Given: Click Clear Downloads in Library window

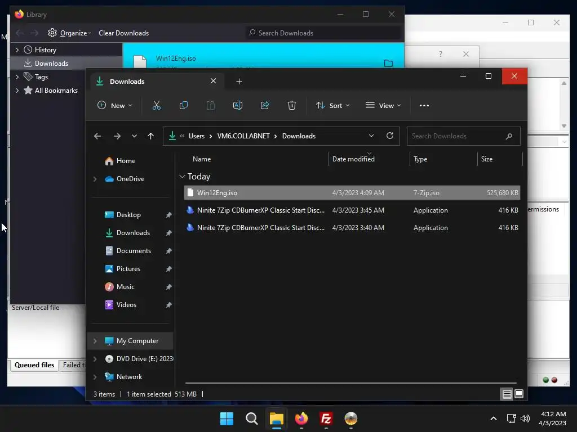Looking at the screenshot, I should pos(123,33).
